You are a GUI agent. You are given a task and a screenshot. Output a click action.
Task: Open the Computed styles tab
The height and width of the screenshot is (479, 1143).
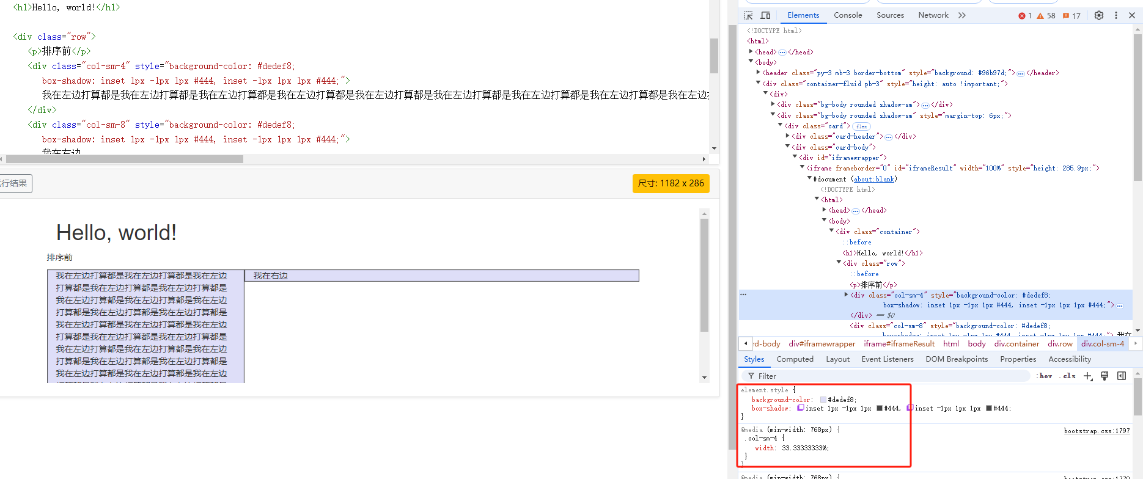pyautogui.click(x=795, y=359)
